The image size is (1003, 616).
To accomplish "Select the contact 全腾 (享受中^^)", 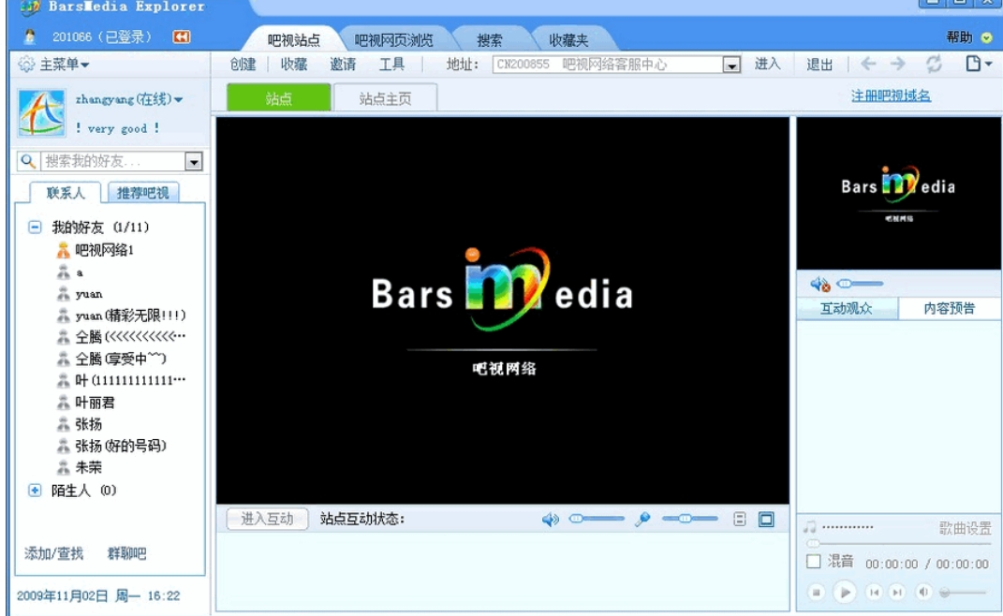I will coord(112,359).
